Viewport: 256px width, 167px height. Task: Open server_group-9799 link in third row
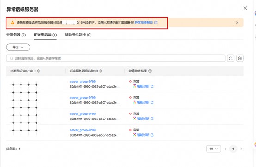click(83, 114)
